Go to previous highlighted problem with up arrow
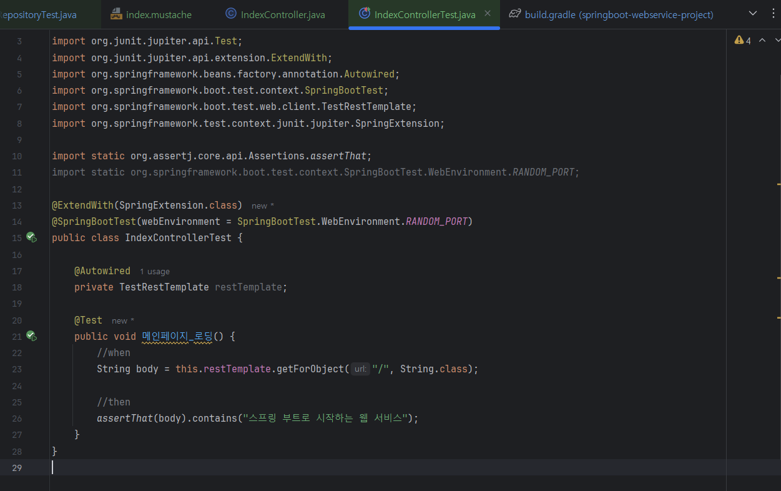The height and width of the screenshot is (491, 781). click(x=762, y=40)
